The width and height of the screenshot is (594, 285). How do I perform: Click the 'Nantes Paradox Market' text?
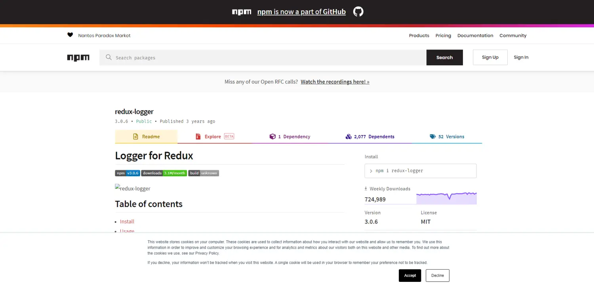tap(105, 36)
